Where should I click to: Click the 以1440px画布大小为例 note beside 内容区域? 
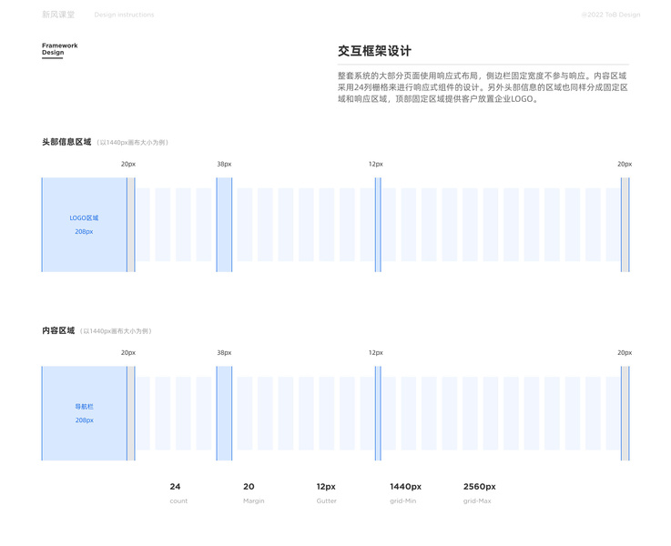(116, 331)
